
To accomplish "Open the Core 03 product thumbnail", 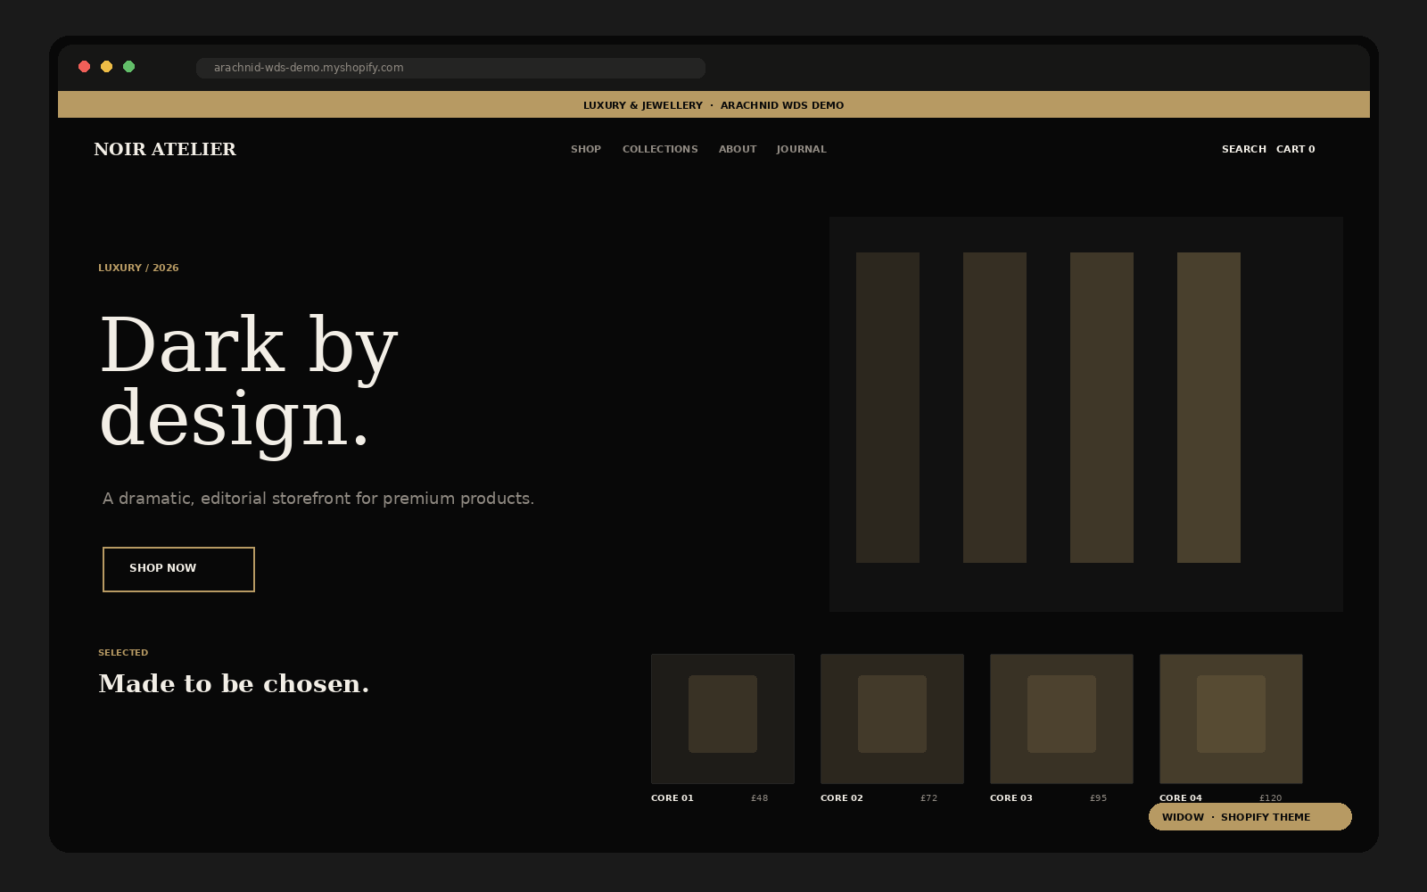I will (x=1061, y=719).
